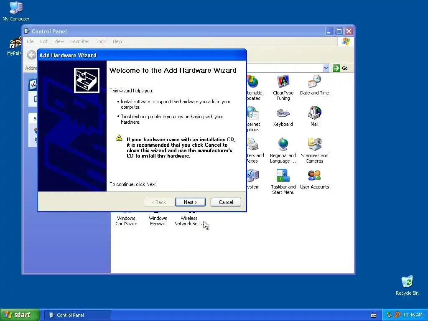Select Control Panel taskbar button
The width and height of the screenshot is (428, 321).
pyautogui.click(x=78, y=315)
